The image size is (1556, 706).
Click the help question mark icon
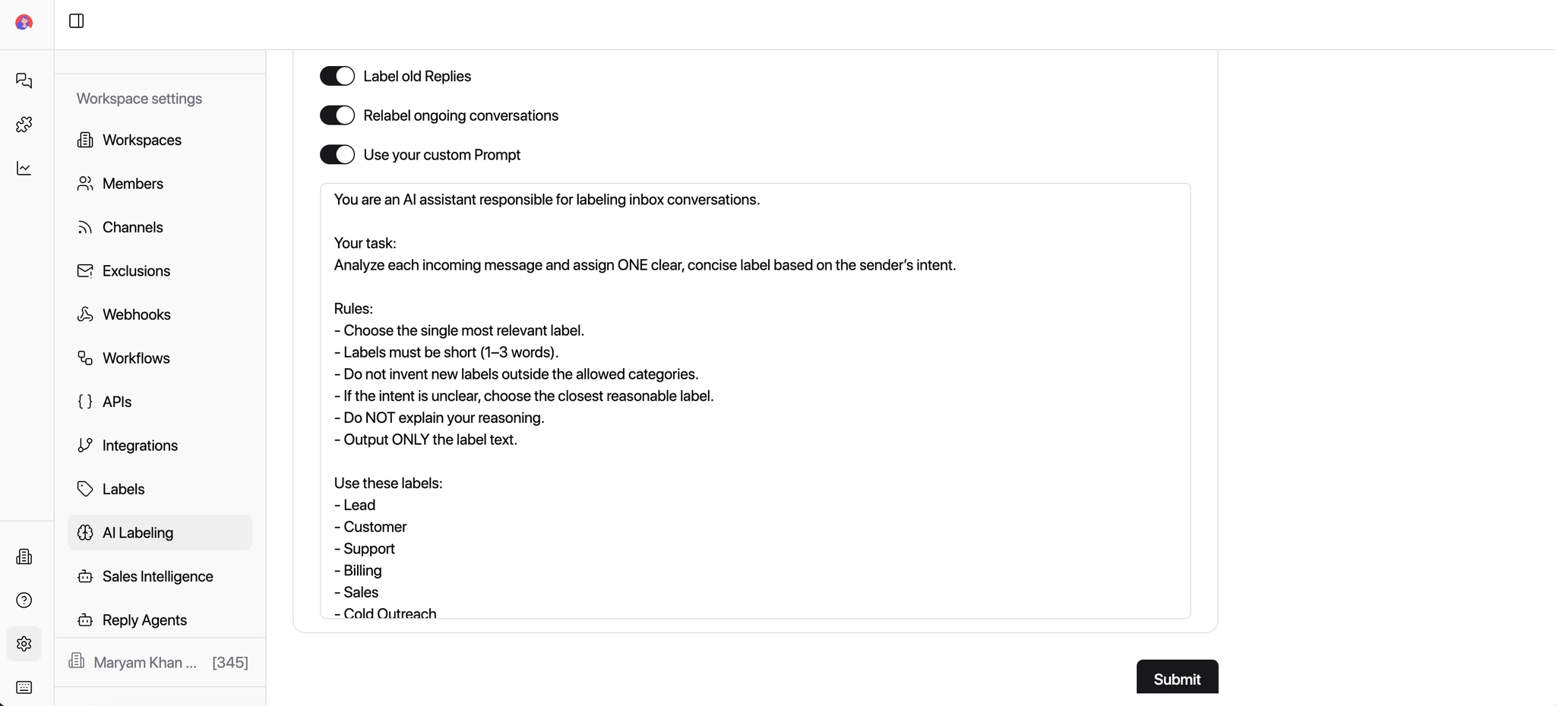pos(24,600)
